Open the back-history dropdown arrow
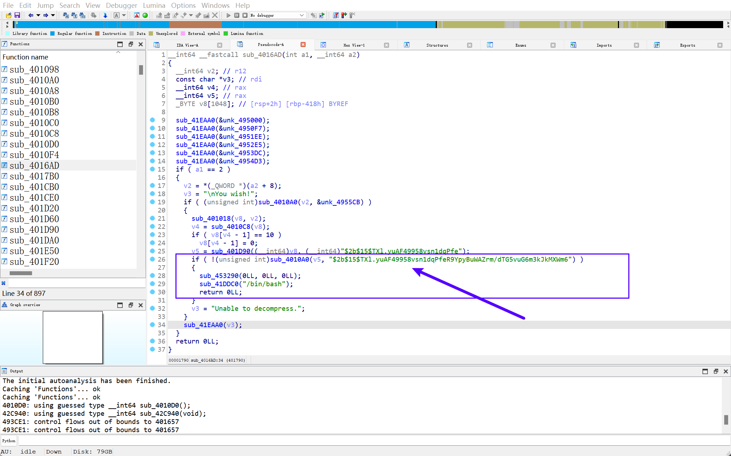 (x=38, y=15)
